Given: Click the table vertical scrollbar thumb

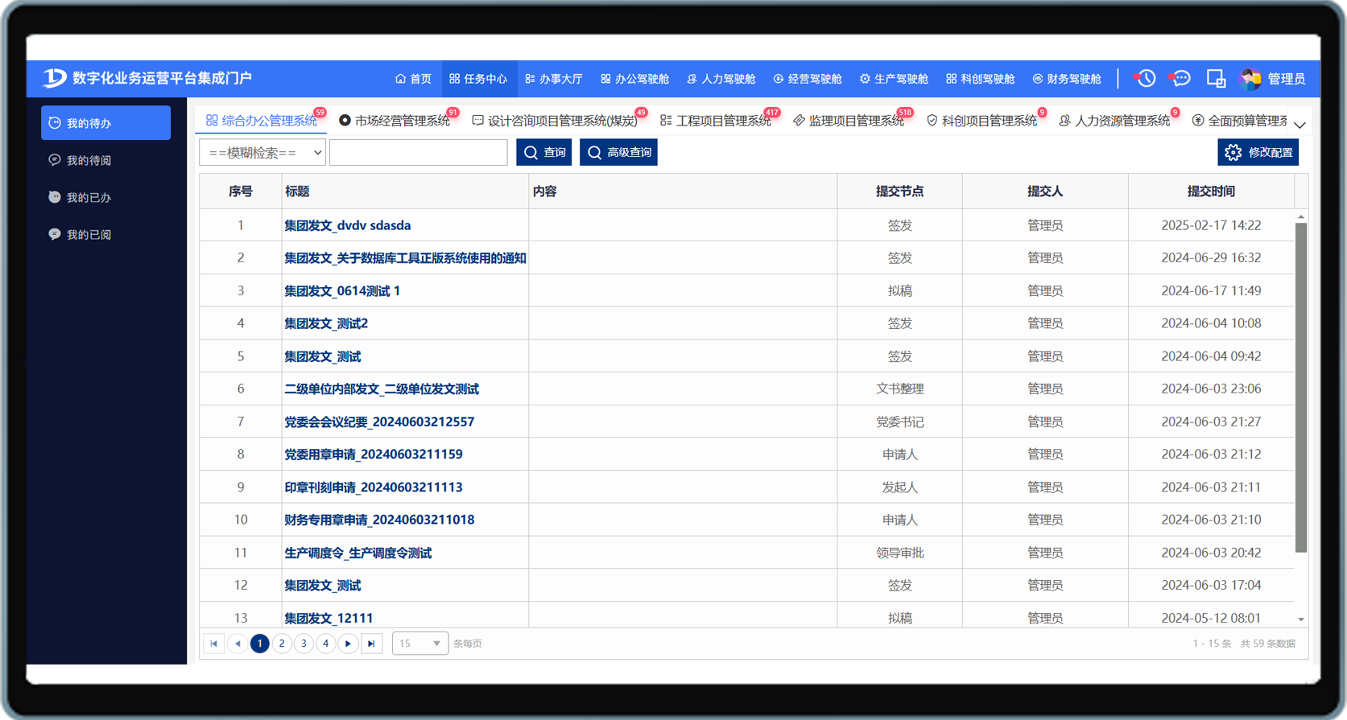Looking at the screenshot, I should click(1300, 388).
